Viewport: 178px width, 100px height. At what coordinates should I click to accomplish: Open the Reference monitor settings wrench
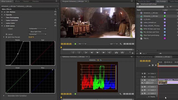pyautogui.click(x=120, y=94)
